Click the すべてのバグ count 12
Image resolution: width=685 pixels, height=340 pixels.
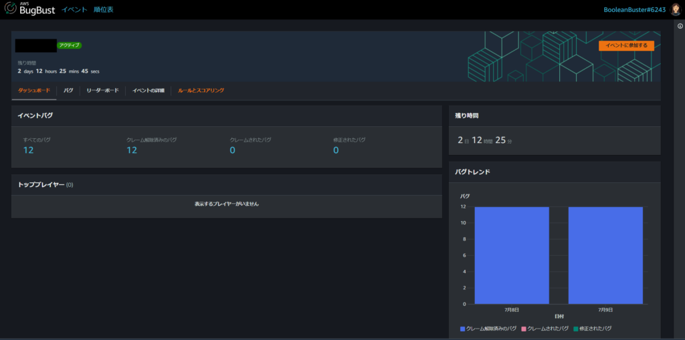[x=28, y=150]
